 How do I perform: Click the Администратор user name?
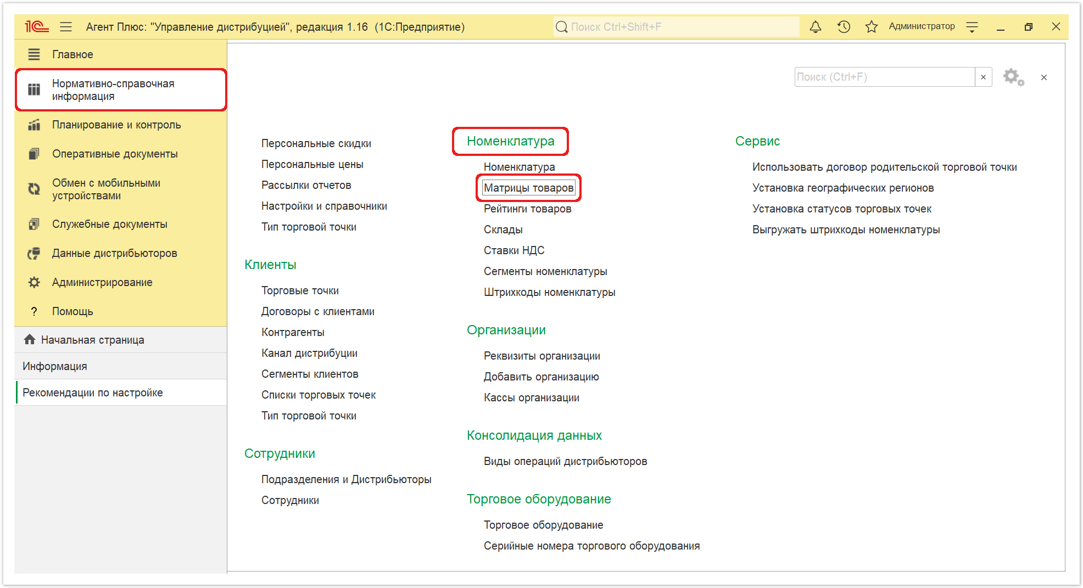point(922,26)
